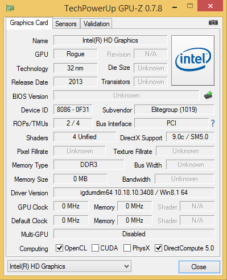Toggle the CUDA checkbox

95,248
